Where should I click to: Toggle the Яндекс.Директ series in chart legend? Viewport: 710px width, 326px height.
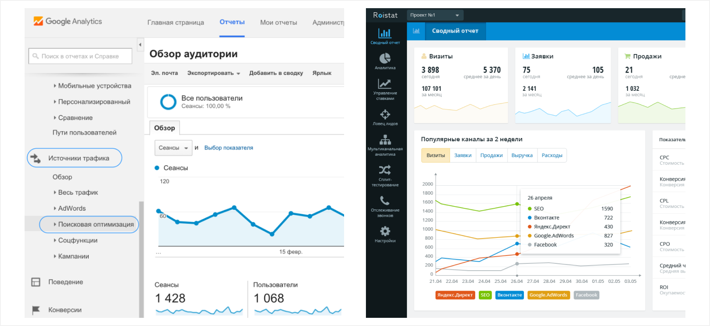(455, 295)
